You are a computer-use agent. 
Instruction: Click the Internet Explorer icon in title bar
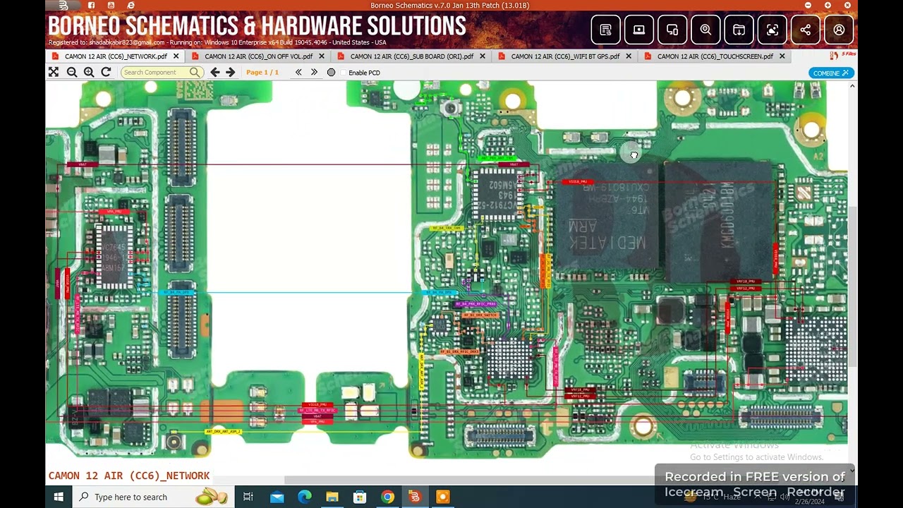[x=131, y=6]
